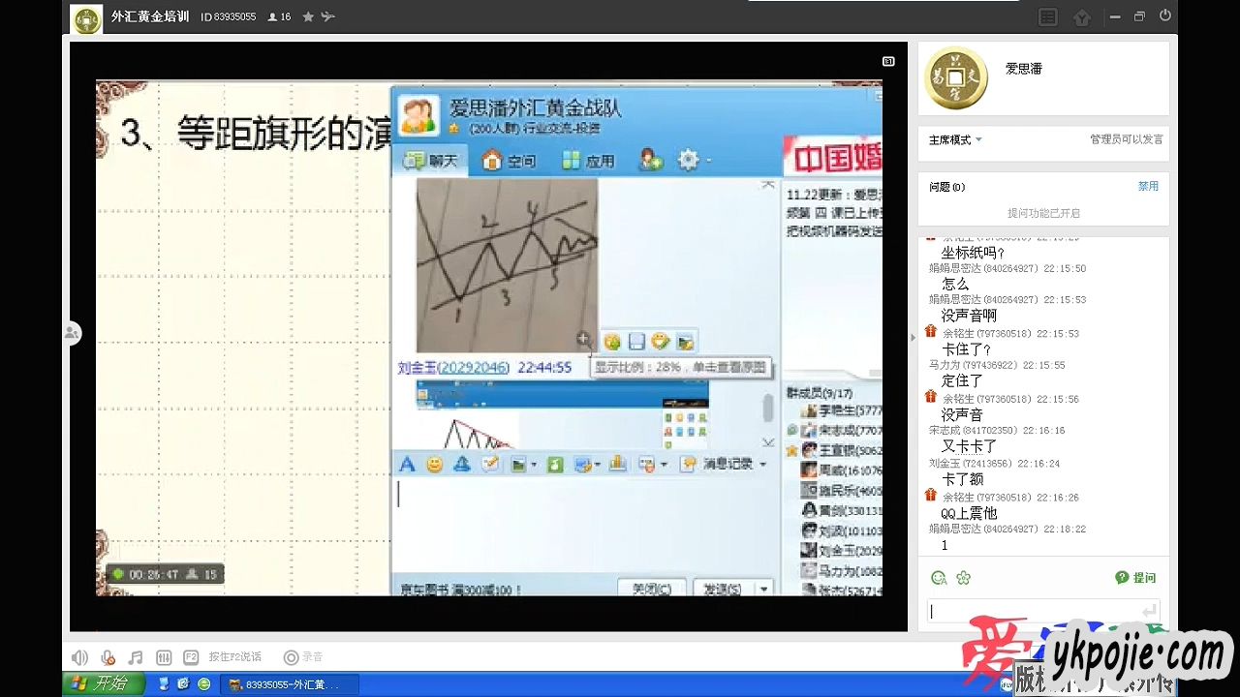Viewport: 1240px width, 697px height.
Task: Click the green music share icon in QQ toolbar
Action: click(x=555, y=465)
